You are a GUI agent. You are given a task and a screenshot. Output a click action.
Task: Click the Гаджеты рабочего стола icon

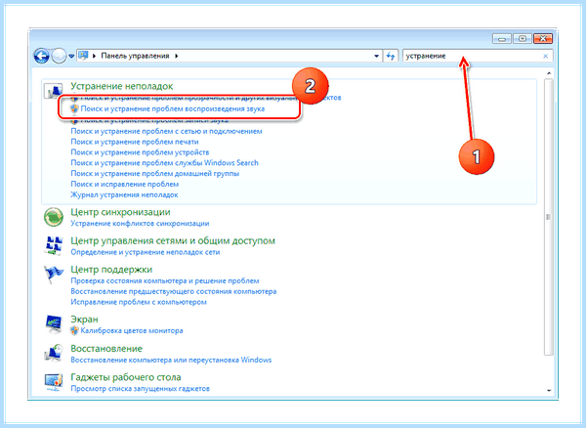click(54, 382)
